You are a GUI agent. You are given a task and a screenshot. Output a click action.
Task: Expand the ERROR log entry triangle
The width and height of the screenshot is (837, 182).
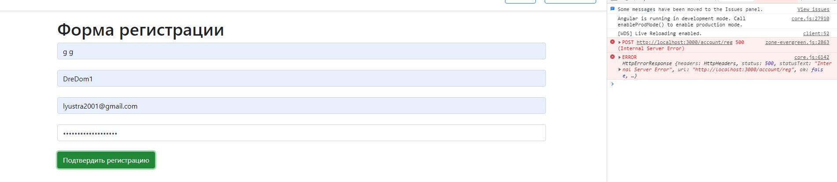point(619,58)
